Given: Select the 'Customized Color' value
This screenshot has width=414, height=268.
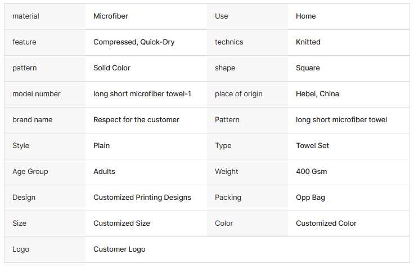Looking at the screenshot, I should (x=326, y=224).
